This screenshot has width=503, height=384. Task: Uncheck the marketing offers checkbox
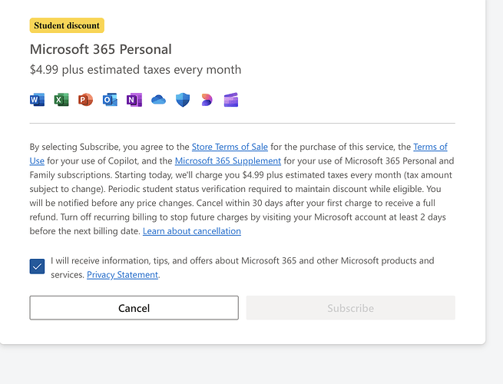(x=37, y=266)
